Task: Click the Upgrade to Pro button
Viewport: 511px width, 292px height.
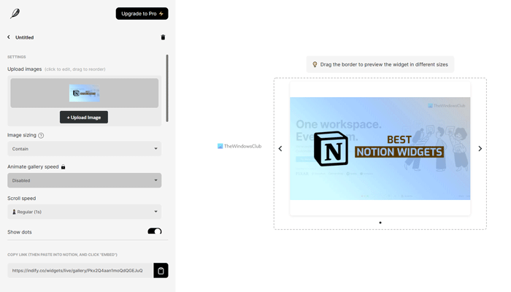Action: 142,14
